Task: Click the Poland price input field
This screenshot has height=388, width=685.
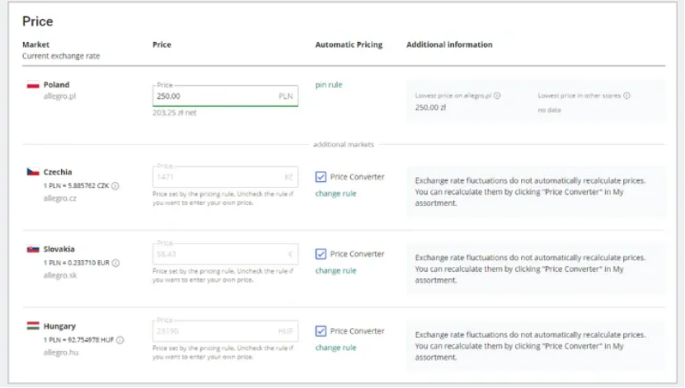Action: [214, 96]
